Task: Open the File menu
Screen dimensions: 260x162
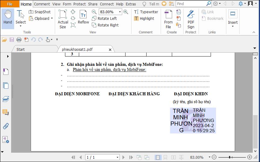Action: coord(10,4)
